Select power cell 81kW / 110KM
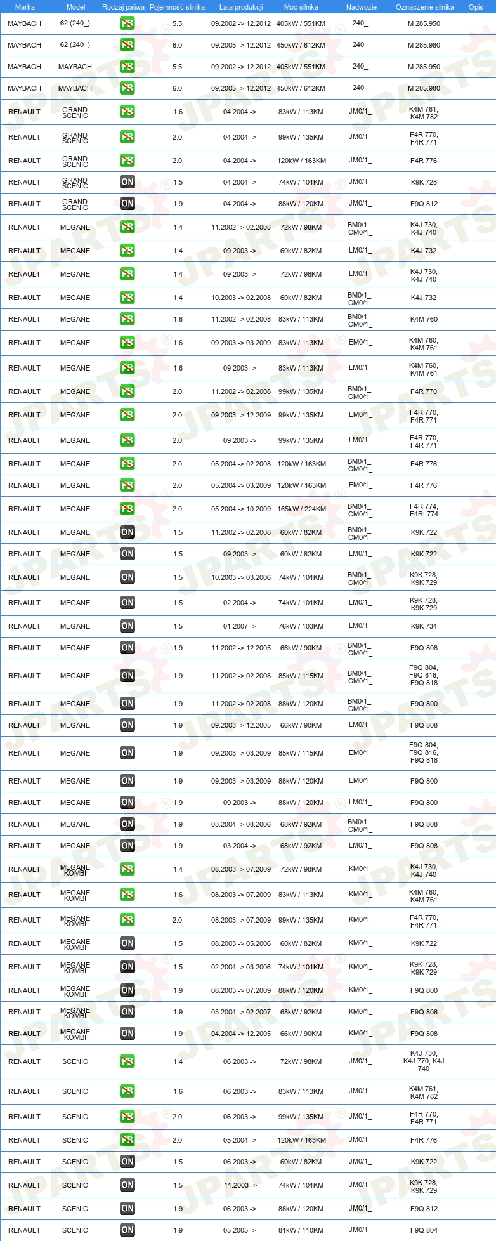Screen dimensions: 496x1241 point(301,1230)
